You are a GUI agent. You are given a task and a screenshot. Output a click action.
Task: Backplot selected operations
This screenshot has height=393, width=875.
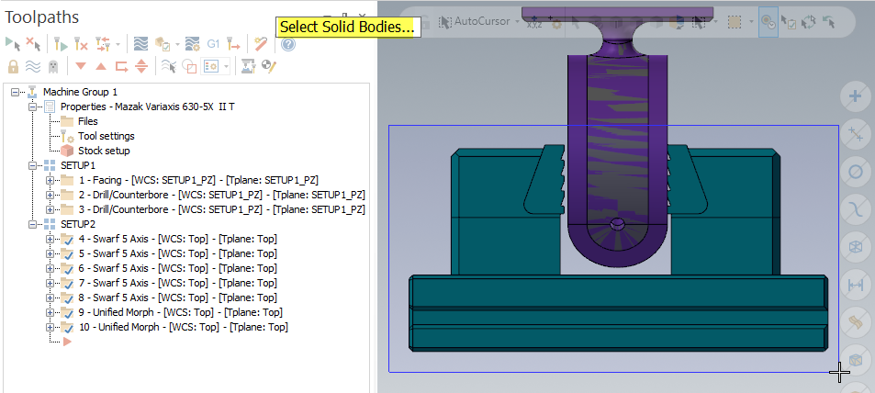pyautogui.click(x=140, y=43)
